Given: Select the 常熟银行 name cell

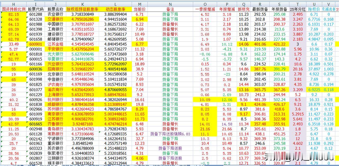Looking at the screenshot, I should point(55,134).
